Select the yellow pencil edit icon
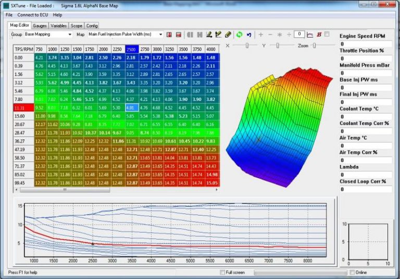The image size is (400, 279). click(x=228, y=34)
